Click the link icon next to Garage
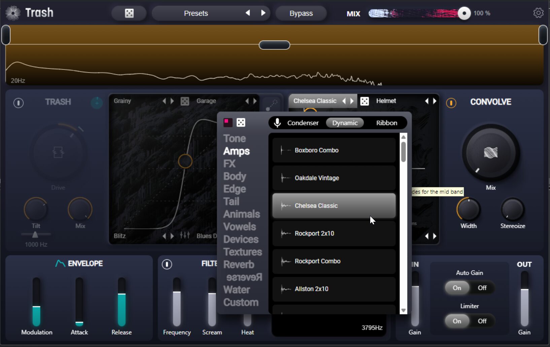550x347 pixels. [271, 105]
